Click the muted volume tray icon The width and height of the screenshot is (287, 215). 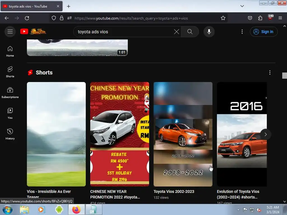259,210
